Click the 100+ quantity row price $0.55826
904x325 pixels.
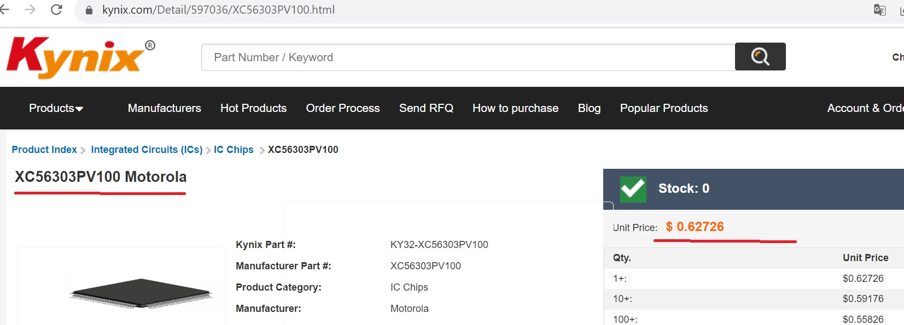coord(863,320)
